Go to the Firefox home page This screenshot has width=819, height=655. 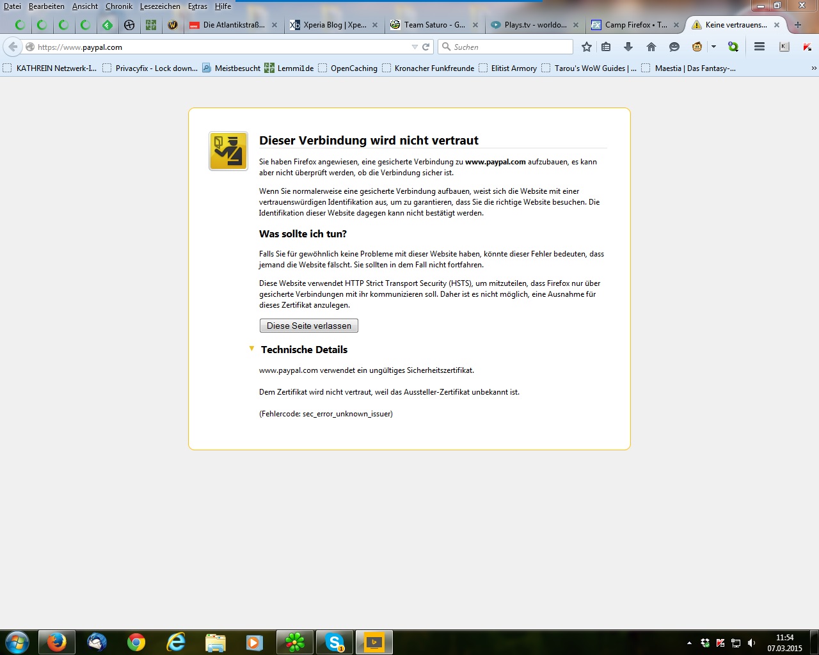click(x=651, y=47)
